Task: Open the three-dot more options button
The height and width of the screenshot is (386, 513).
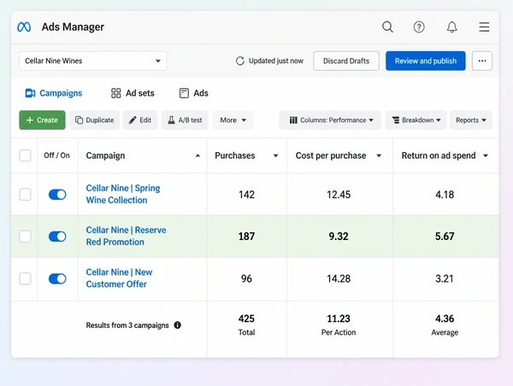Action: [x=482, y=61]
